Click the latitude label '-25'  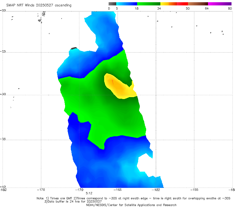[3, 51]
